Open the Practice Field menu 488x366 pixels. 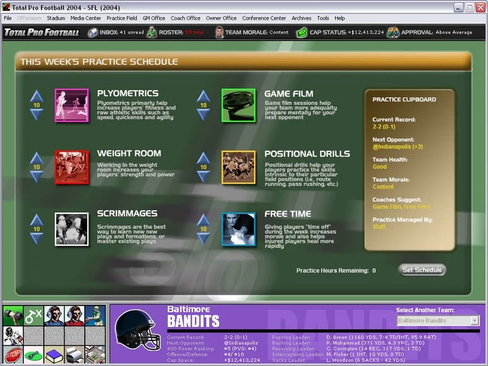click(121, 18)
